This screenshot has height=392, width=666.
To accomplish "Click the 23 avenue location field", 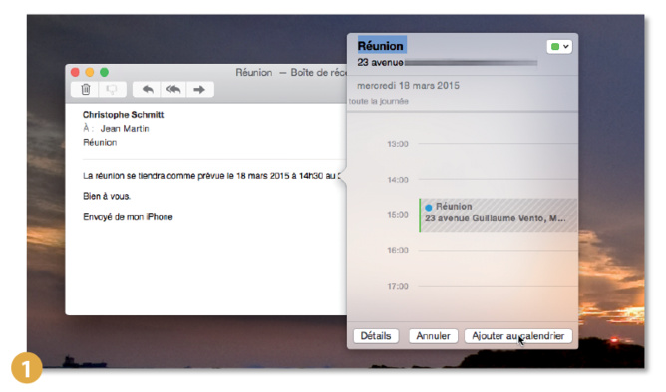I will click(x=448, y=63).
